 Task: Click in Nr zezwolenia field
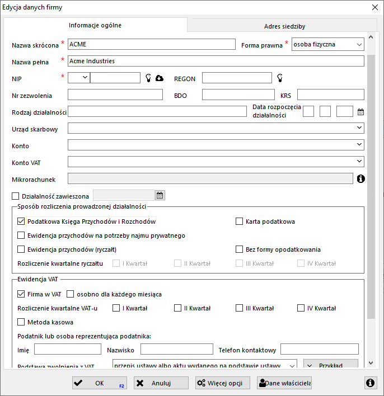coord(115,95)
